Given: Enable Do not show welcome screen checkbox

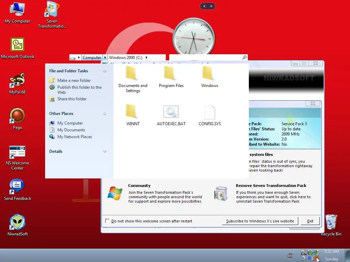Looking at the screenshot, I should coord(107,221).
